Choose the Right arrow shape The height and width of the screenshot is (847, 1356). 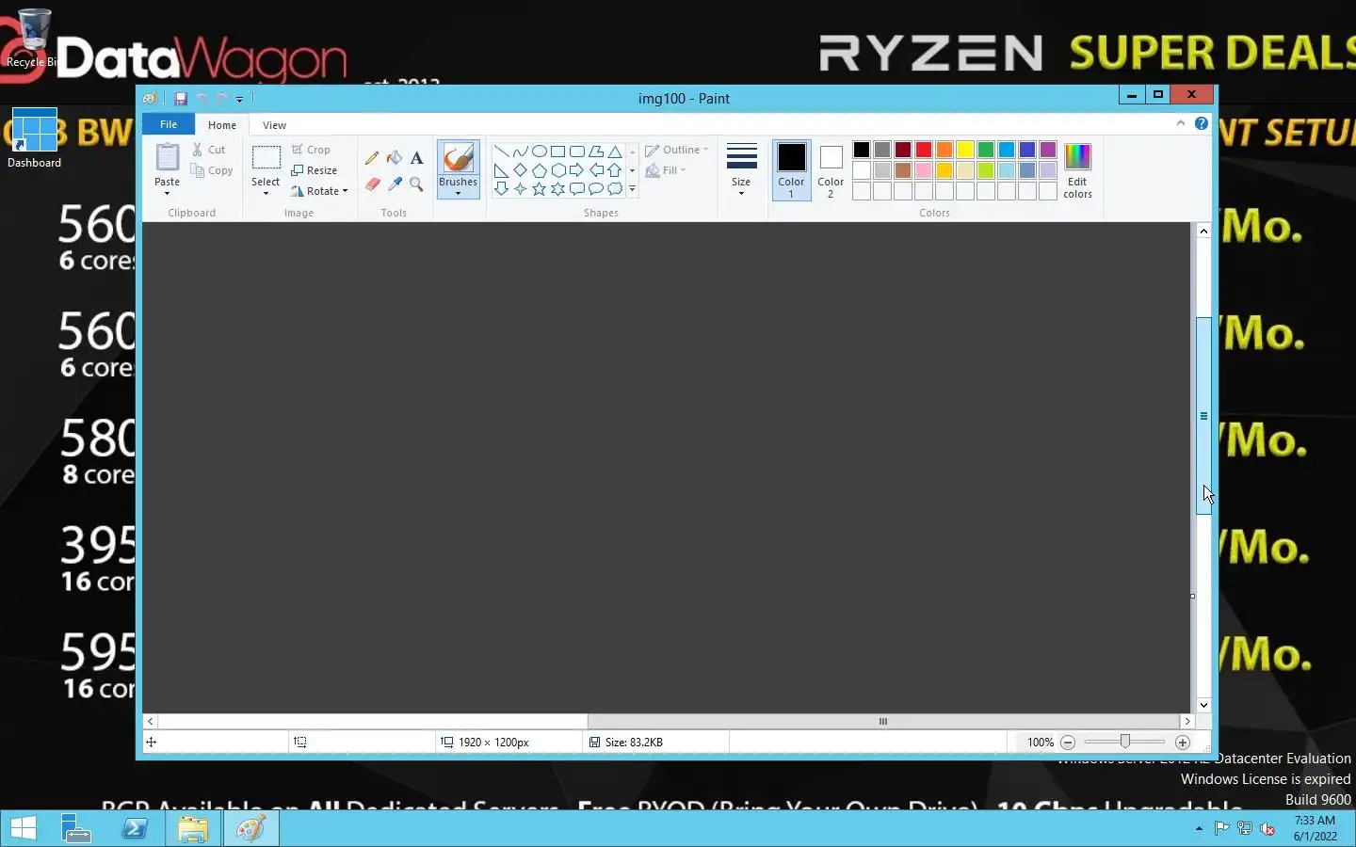pyautogui.click(x=576, y=170)
